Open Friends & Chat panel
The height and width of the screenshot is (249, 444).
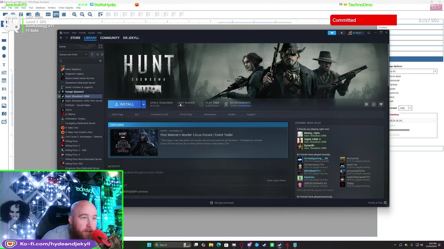[x=377, y=203]
